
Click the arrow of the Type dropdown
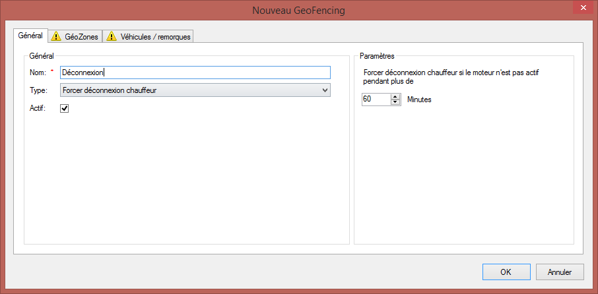pyautogui.click(x=324, y=90)
